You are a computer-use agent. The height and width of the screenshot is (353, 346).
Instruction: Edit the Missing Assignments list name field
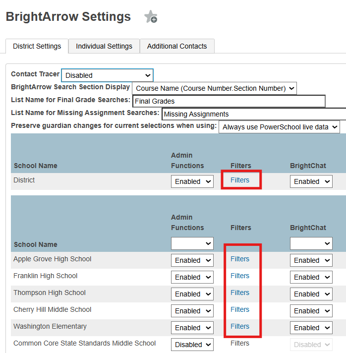[x=254, y=114]
